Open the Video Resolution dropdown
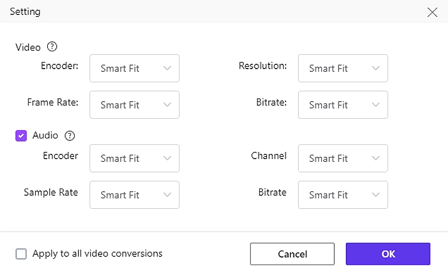Screen dimensions: 448x275 343,69
